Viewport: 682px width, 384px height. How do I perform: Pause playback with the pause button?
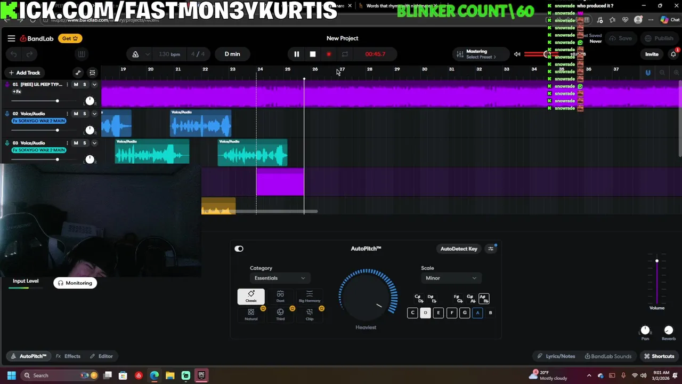pos(297,54)
